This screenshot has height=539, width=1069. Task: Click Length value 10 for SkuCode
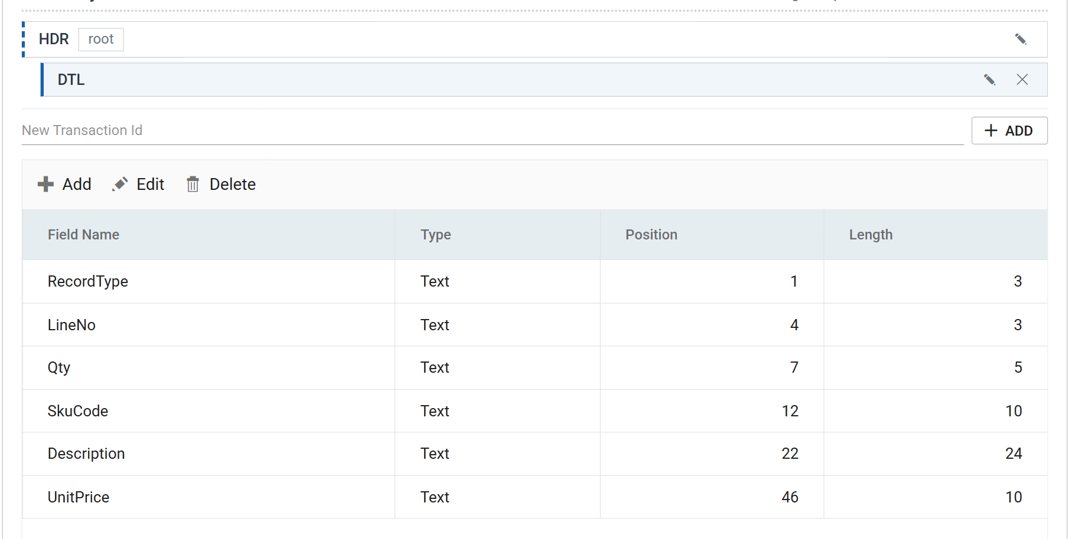click(x=1014, y=411)
